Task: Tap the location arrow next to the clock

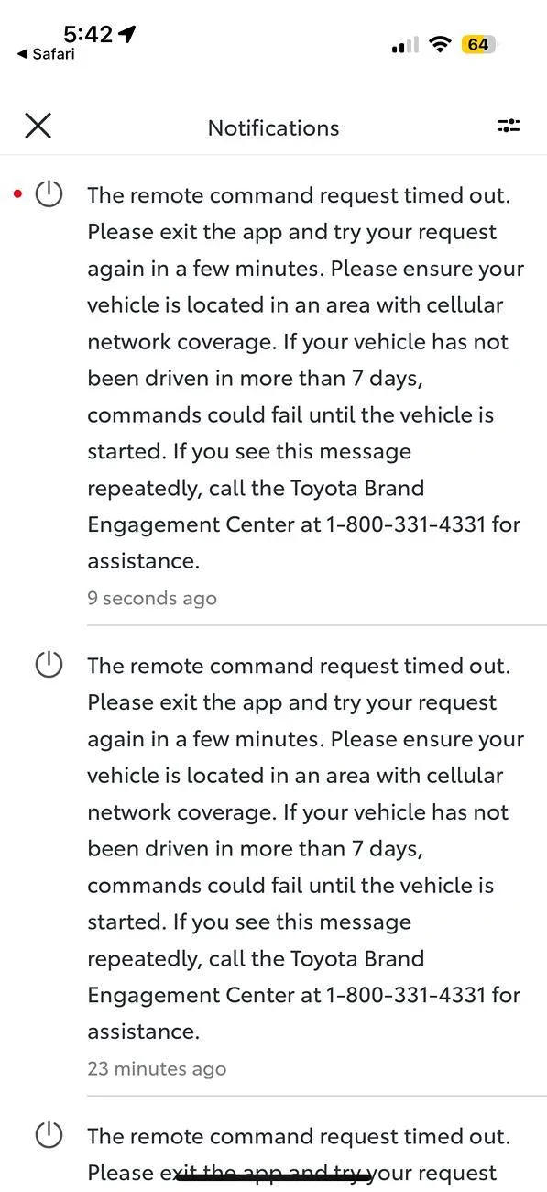Action: (127, 33)
